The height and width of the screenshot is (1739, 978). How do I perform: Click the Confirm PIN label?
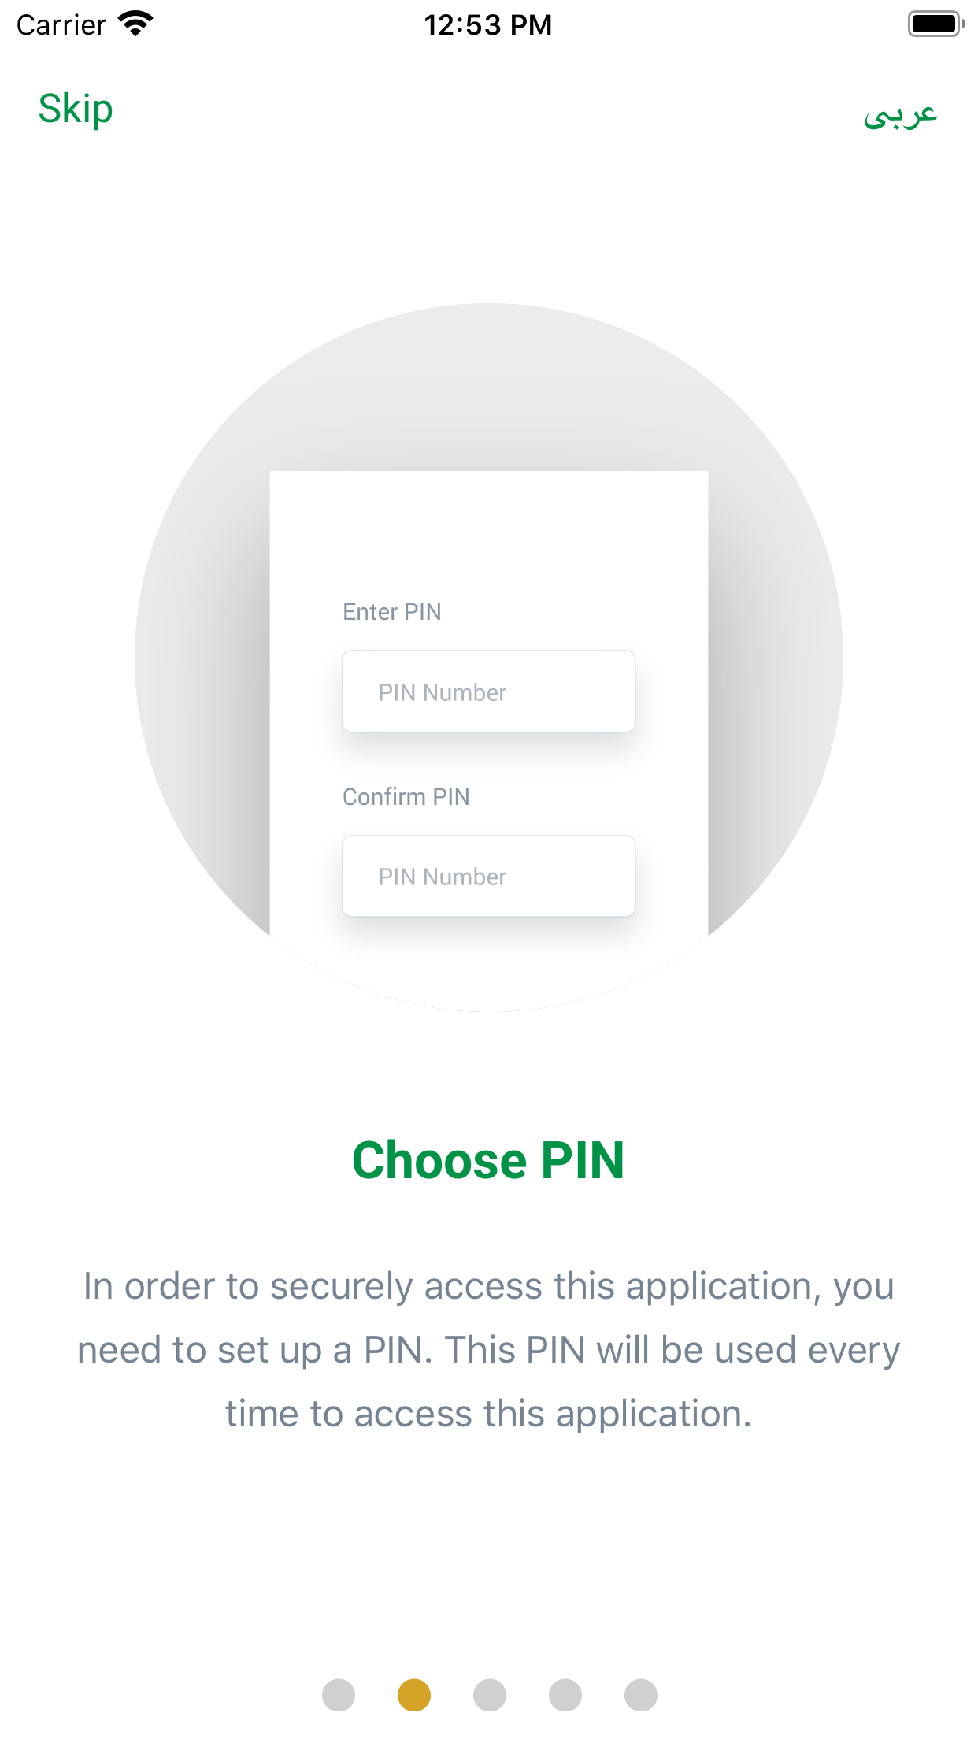[405, 796]
